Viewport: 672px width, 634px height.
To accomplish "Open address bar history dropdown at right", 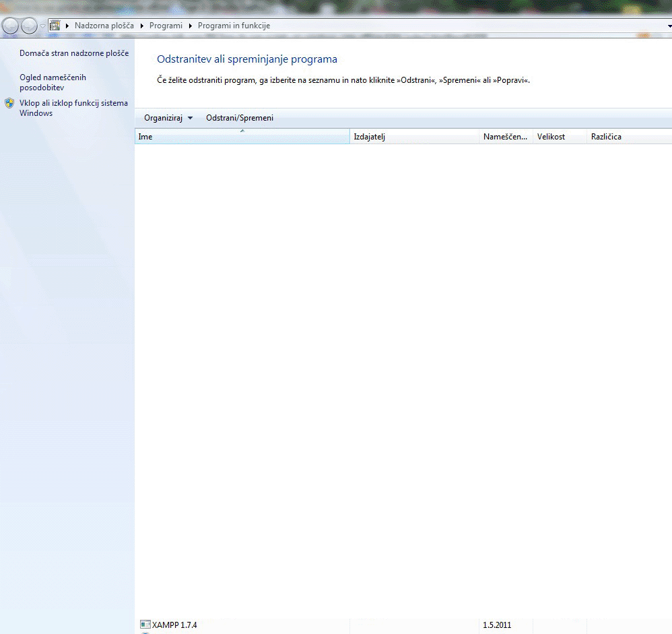I will (x=666, y=26).
